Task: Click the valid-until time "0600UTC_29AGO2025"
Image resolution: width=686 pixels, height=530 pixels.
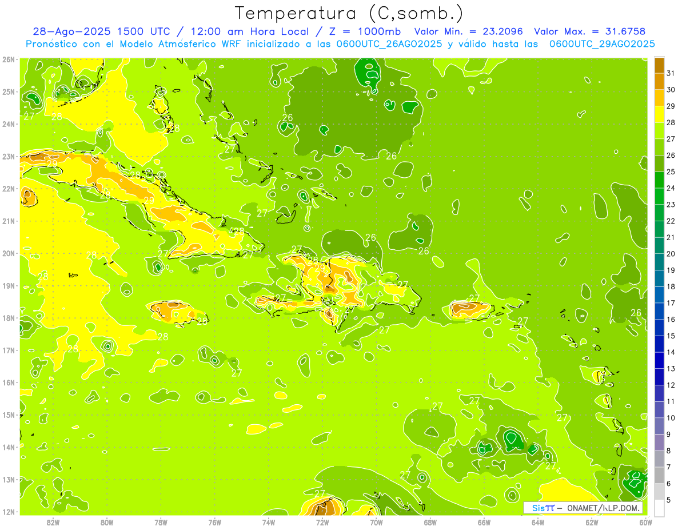Action: [602, 44]
